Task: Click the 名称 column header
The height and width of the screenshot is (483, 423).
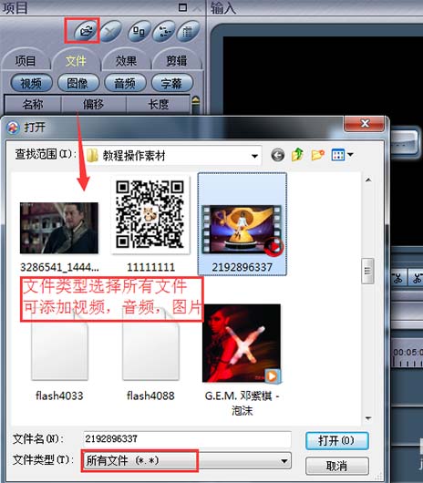Action: pyautogui.click(x=33, y=105)
